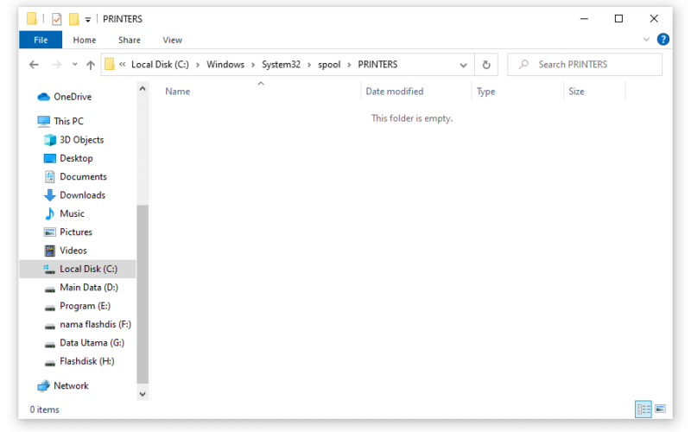Click the navigation pane scrollbar thumb

(143, 295)
